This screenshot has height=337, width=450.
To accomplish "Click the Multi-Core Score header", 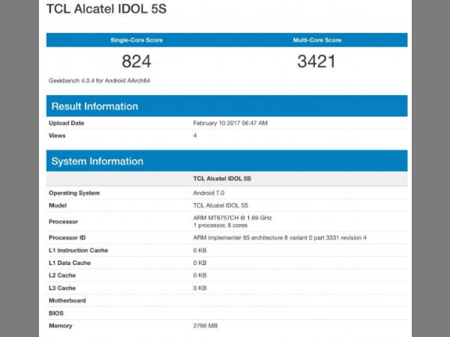I will 317,40.
